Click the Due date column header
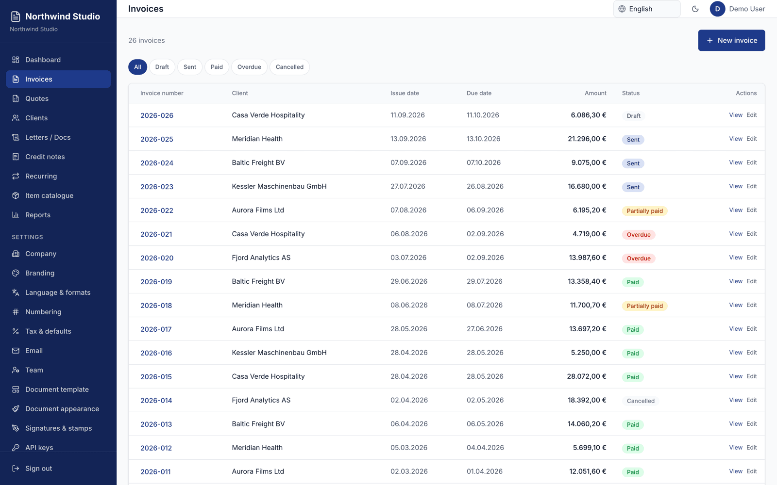This screenshot has height=485, width=777. point(479,93)
